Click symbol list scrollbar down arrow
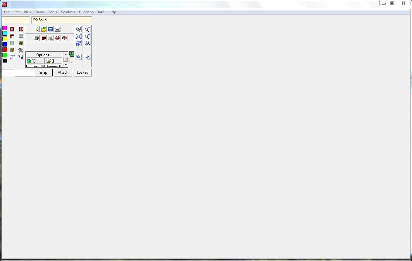Image resolution: width=412 pixels, height=261 pixels. [x=66, y=65]
